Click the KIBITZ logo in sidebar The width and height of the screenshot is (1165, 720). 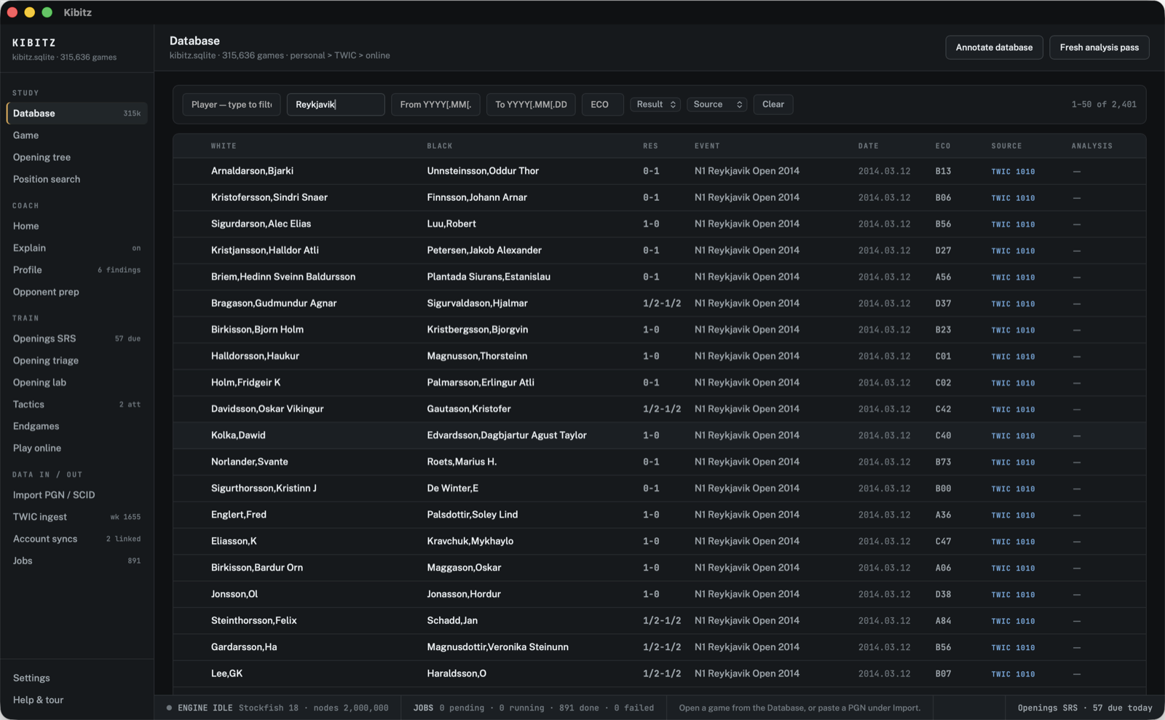pyautogui.click(x=34, y=43)
